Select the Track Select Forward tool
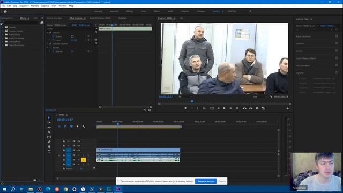 [49, 123]
